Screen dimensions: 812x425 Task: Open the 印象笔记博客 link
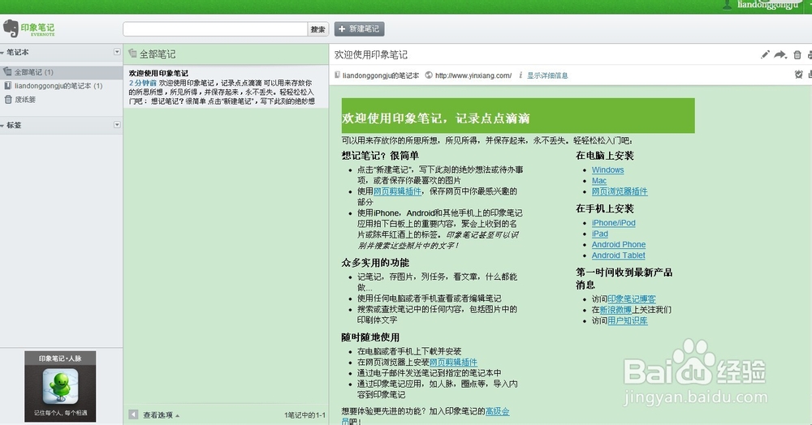click(x=631, y=298)
